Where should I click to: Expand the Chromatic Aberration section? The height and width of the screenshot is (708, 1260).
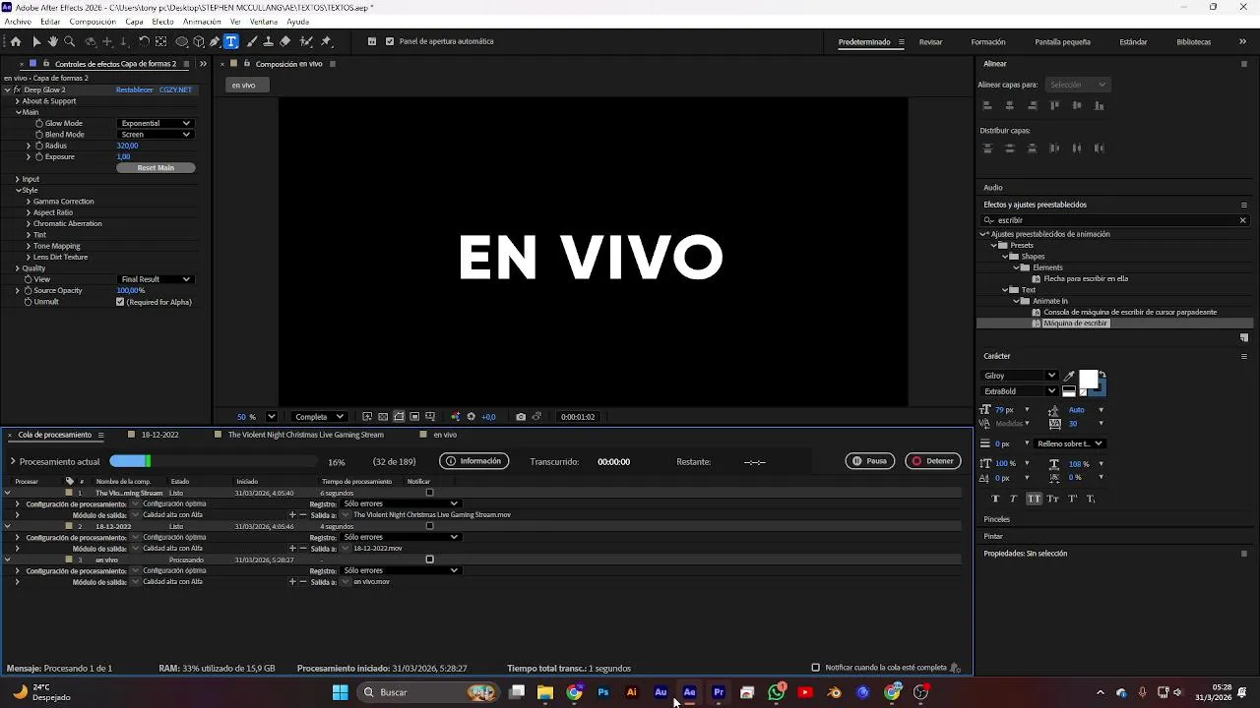pos(29,223)
